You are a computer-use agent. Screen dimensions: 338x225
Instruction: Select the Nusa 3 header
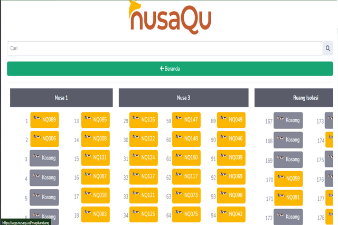coord(183,98)
